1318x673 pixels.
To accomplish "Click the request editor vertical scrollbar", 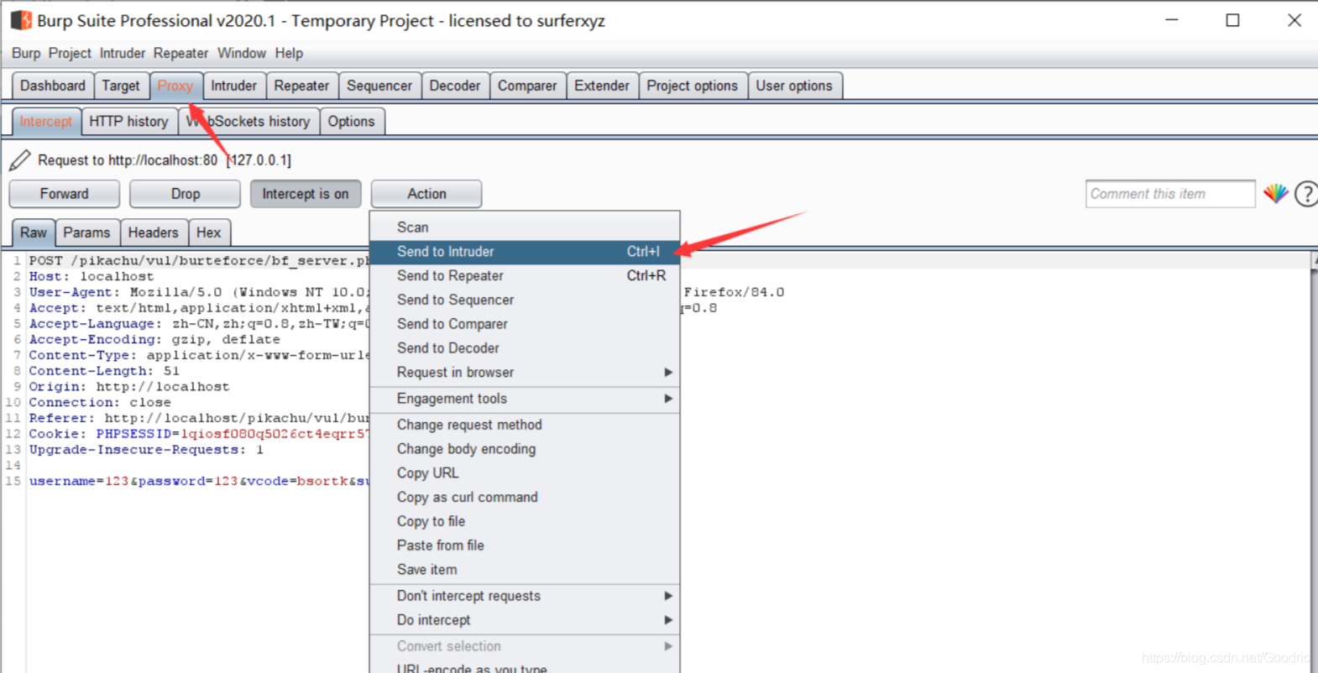I will (1313, 462).
